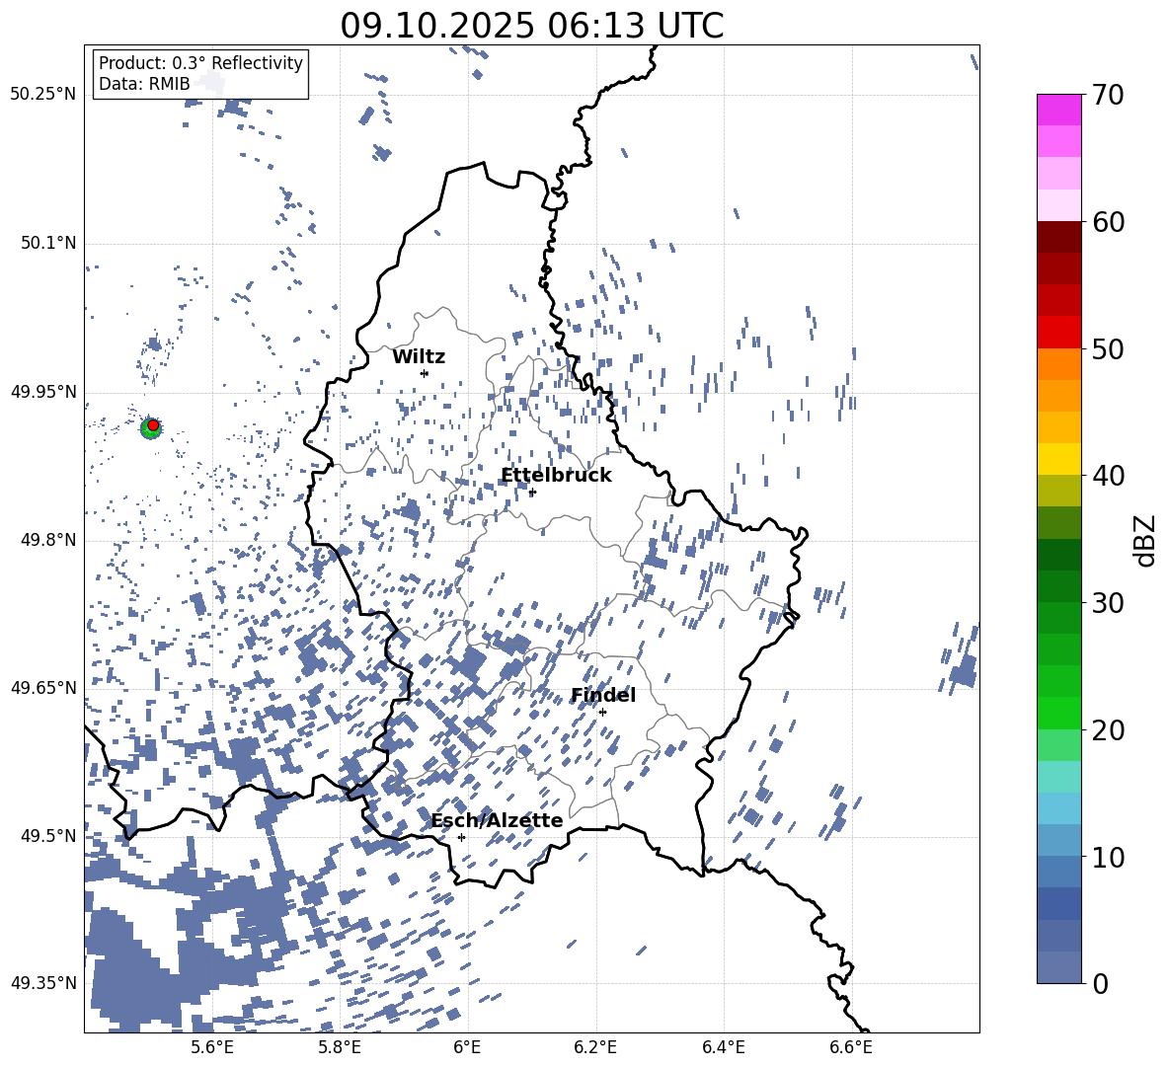Click the 30 colorbar tick label
The height and width of the screenshot is (1067, 1169).
[x=1108, y=603]
